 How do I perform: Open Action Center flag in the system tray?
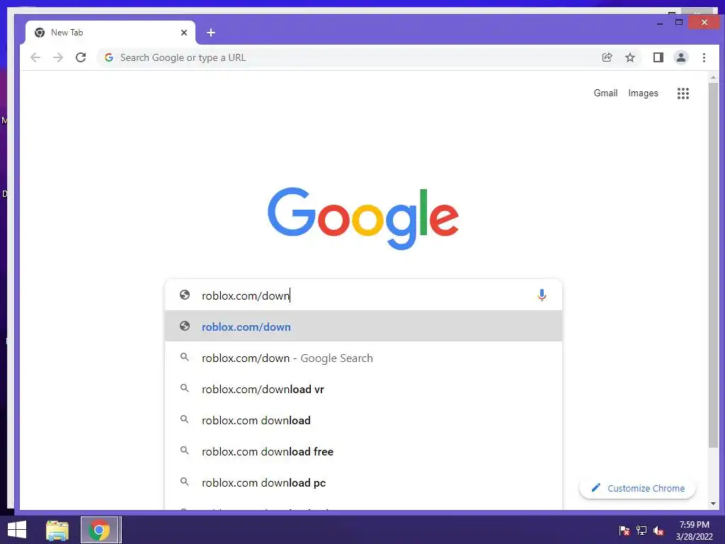point(624,531)
